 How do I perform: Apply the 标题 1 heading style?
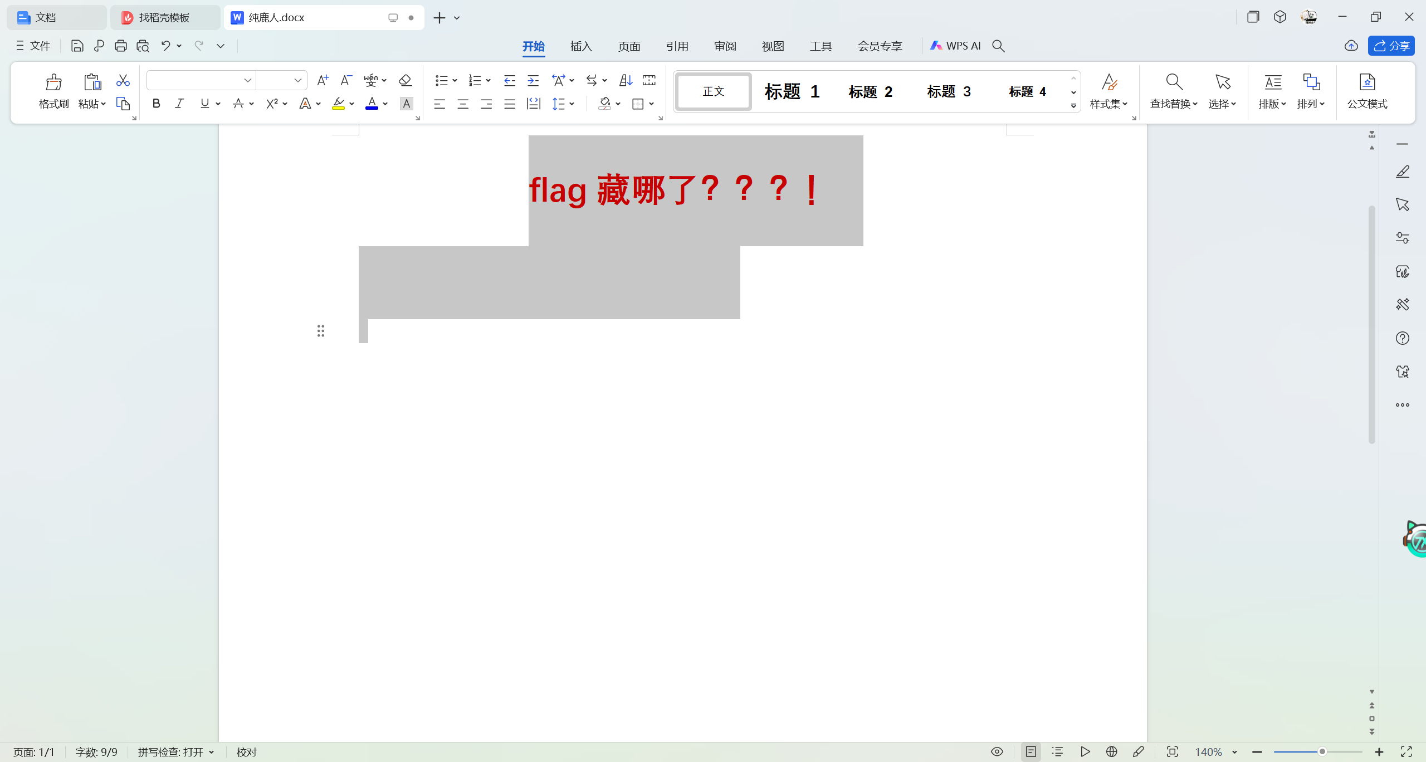792,91
